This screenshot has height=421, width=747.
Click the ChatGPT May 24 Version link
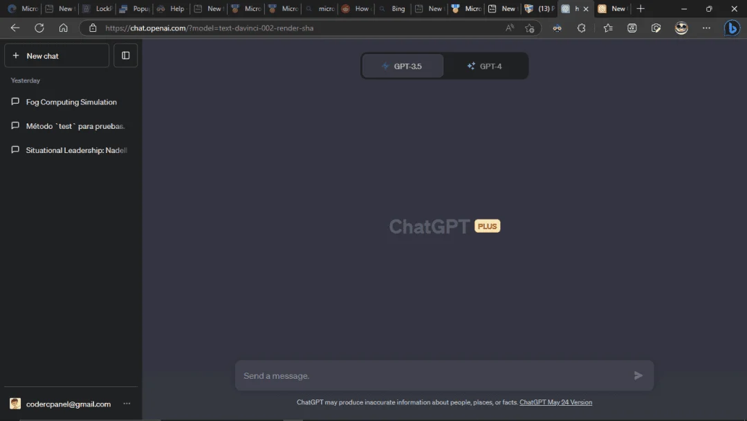pos(555,402)
